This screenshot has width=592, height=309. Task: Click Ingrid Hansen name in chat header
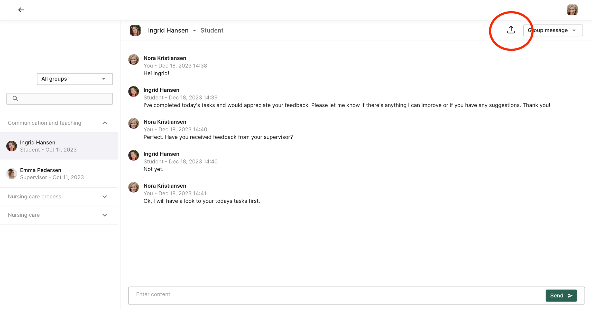coord(168,30)
